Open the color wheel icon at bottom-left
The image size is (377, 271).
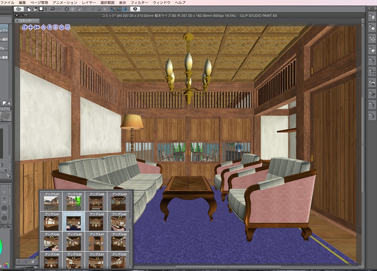click(x=6, y=265)
